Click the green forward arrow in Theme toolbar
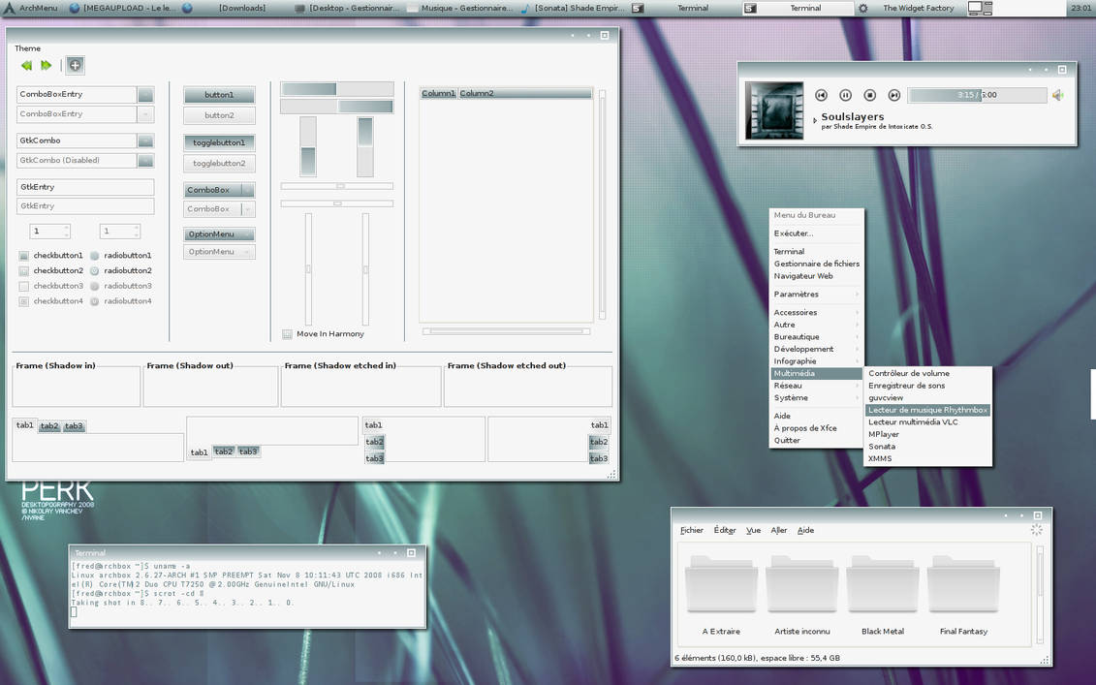The width and height of the screenshot is (1096, 685). [x=46, y=66]
